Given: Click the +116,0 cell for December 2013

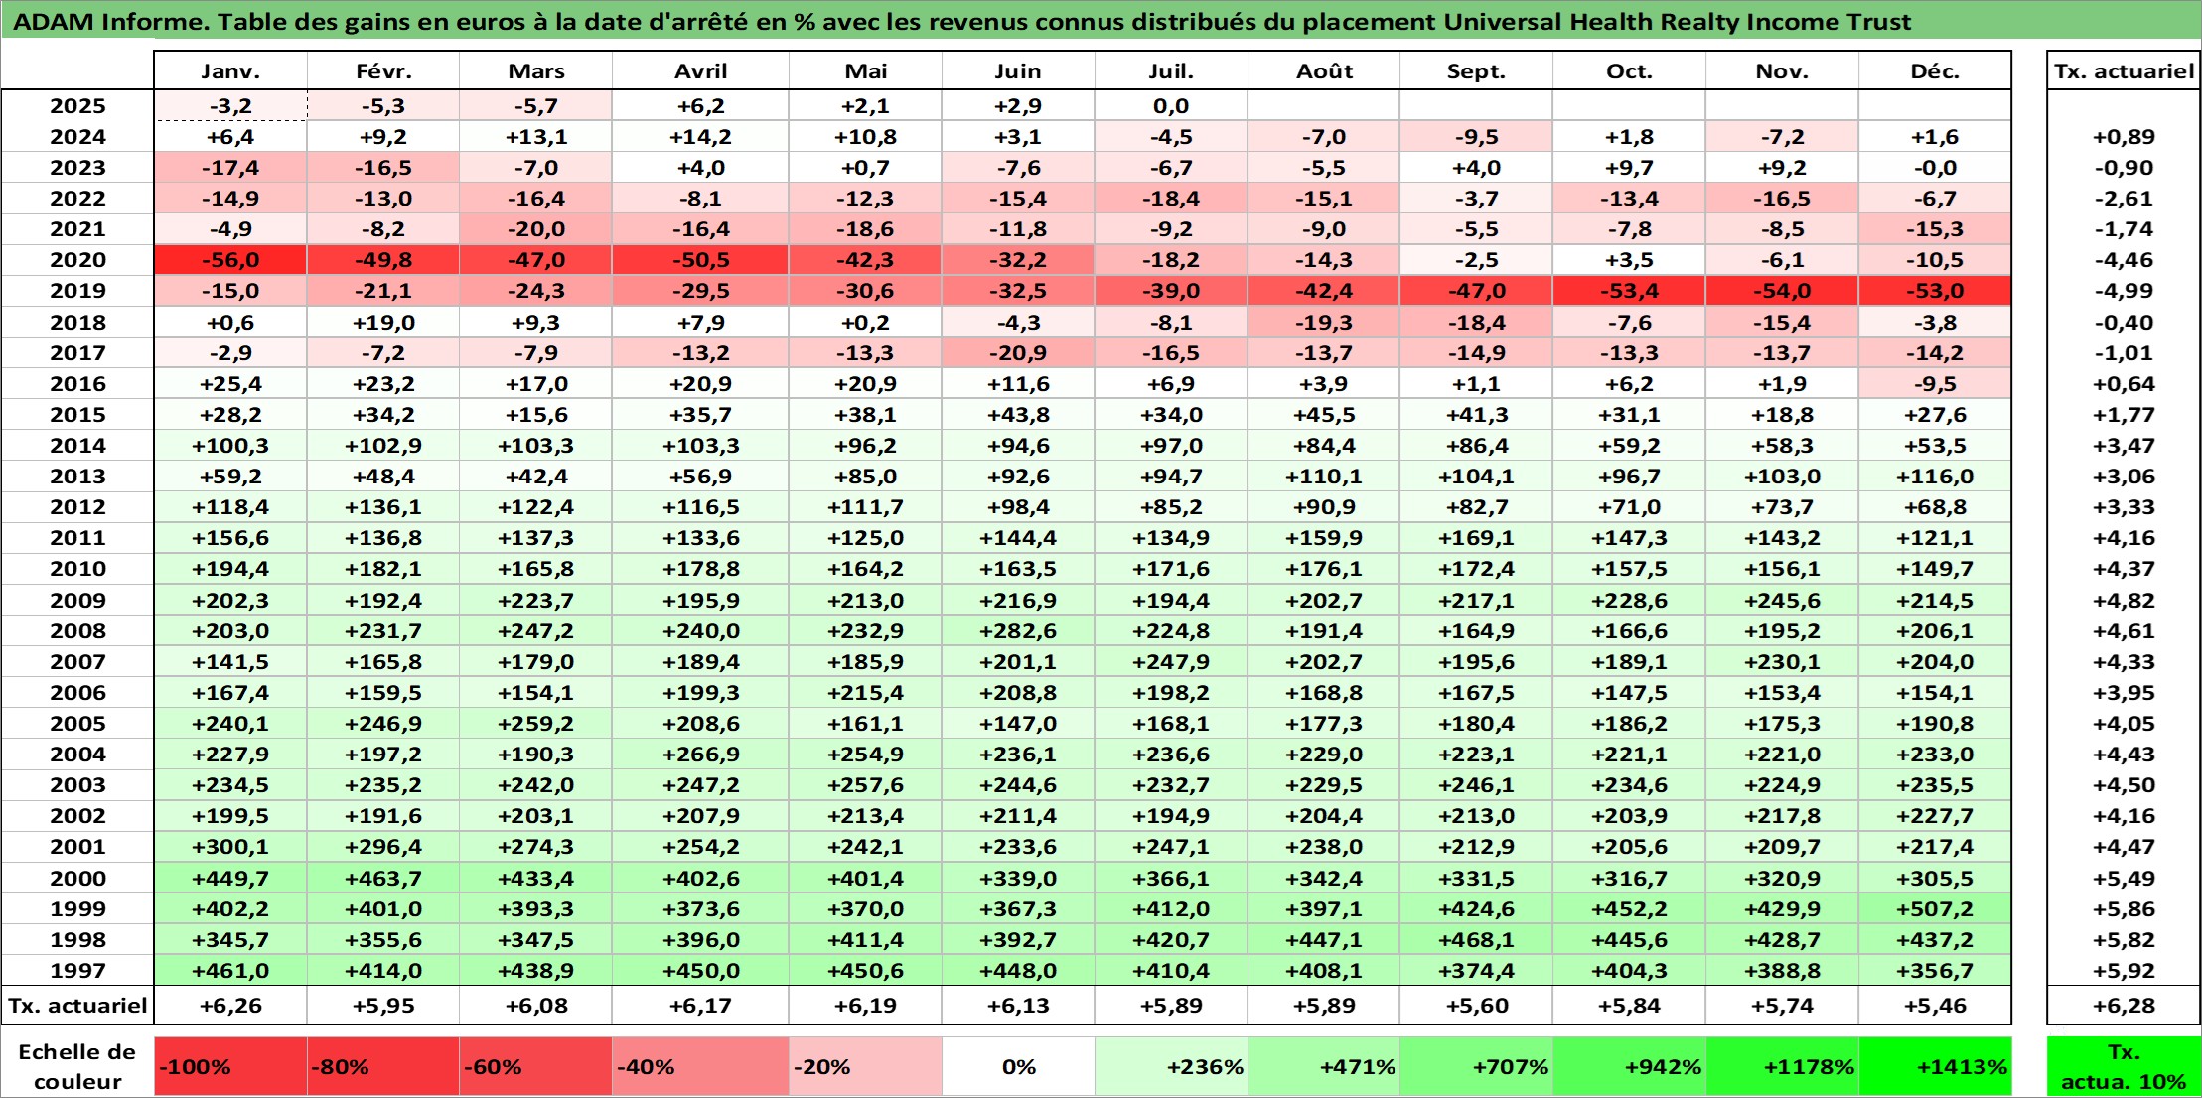Looking at the screenshot, I should (x=1935, y=477).
